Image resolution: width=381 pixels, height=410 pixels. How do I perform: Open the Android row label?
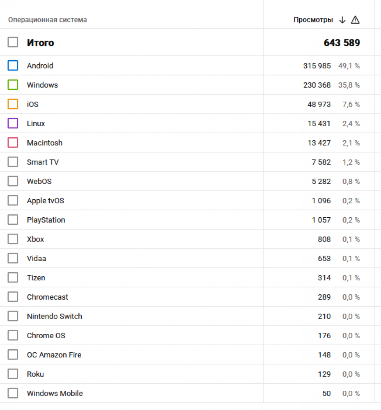(x=40, y=66)
